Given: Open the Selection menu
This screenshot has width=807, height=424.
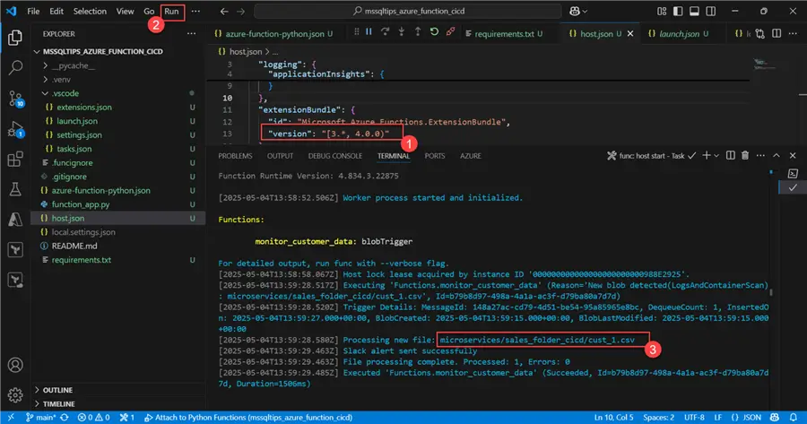Looking at the screenshot, I should tap(90, 12).
